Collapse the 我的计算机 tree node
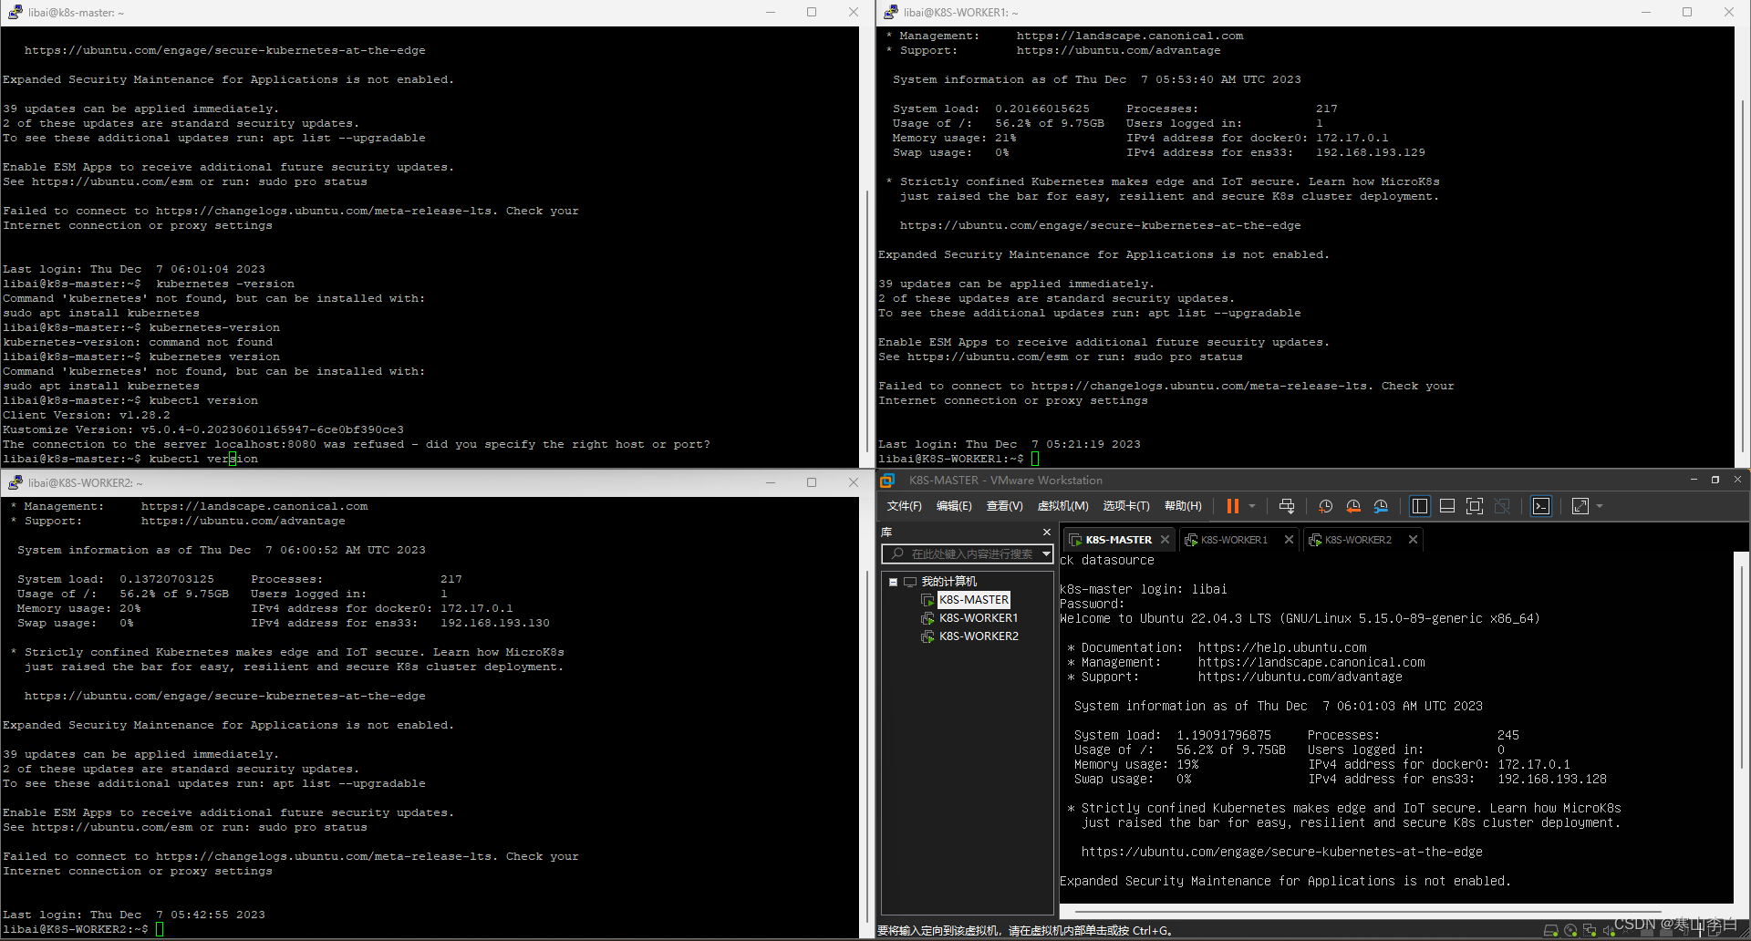1751x941 pixels. click(893, 582)
